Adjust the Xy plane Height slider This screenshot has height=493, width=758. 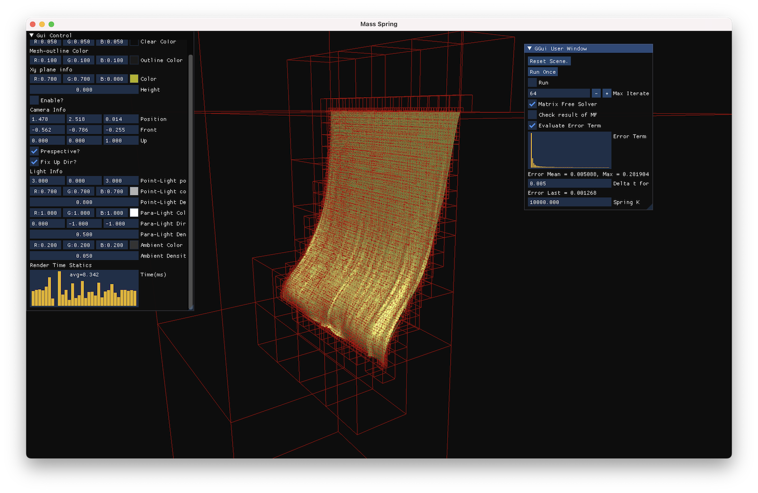point(84,90)
